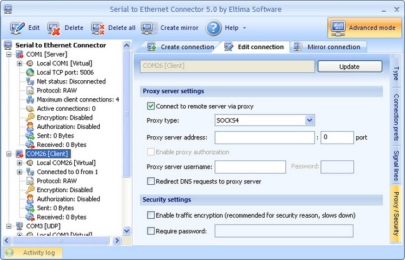
Task: Click the Require password text field
Action: (284, 231)
